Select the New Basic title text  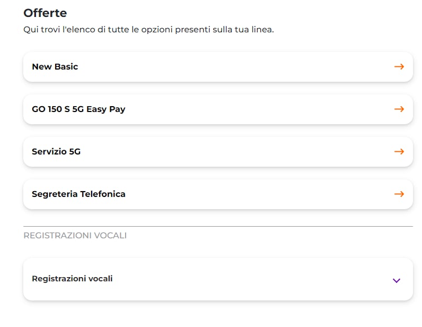point(55,66)
